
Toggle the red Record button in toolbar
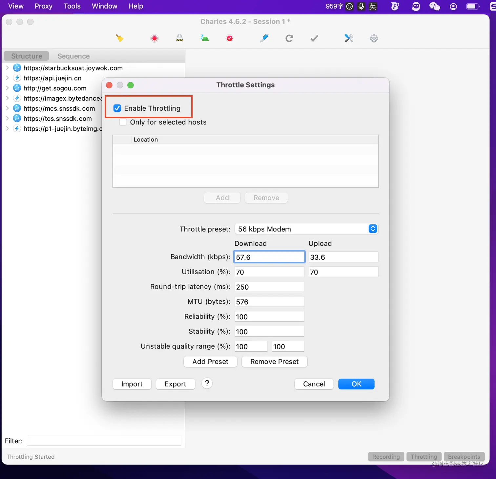(155, 38)
